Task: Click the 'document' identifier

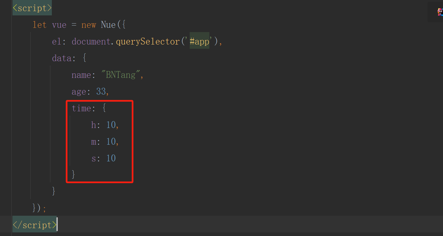Action: click(91, 42)
